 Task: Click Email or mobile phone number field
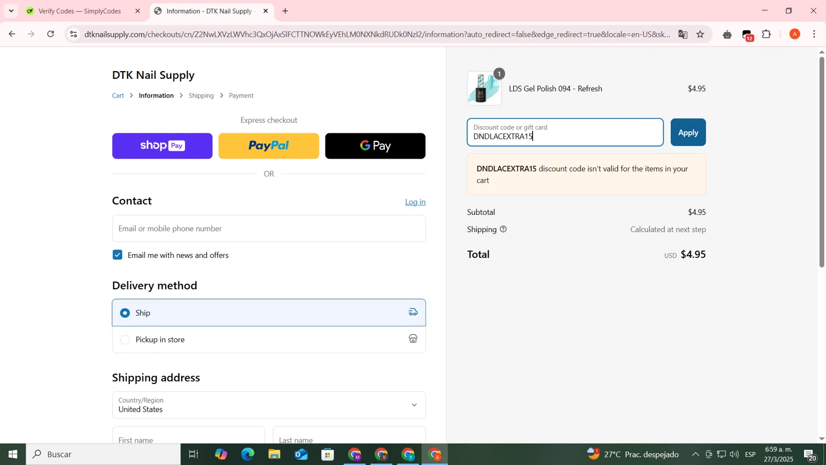(x=269, y=229)
